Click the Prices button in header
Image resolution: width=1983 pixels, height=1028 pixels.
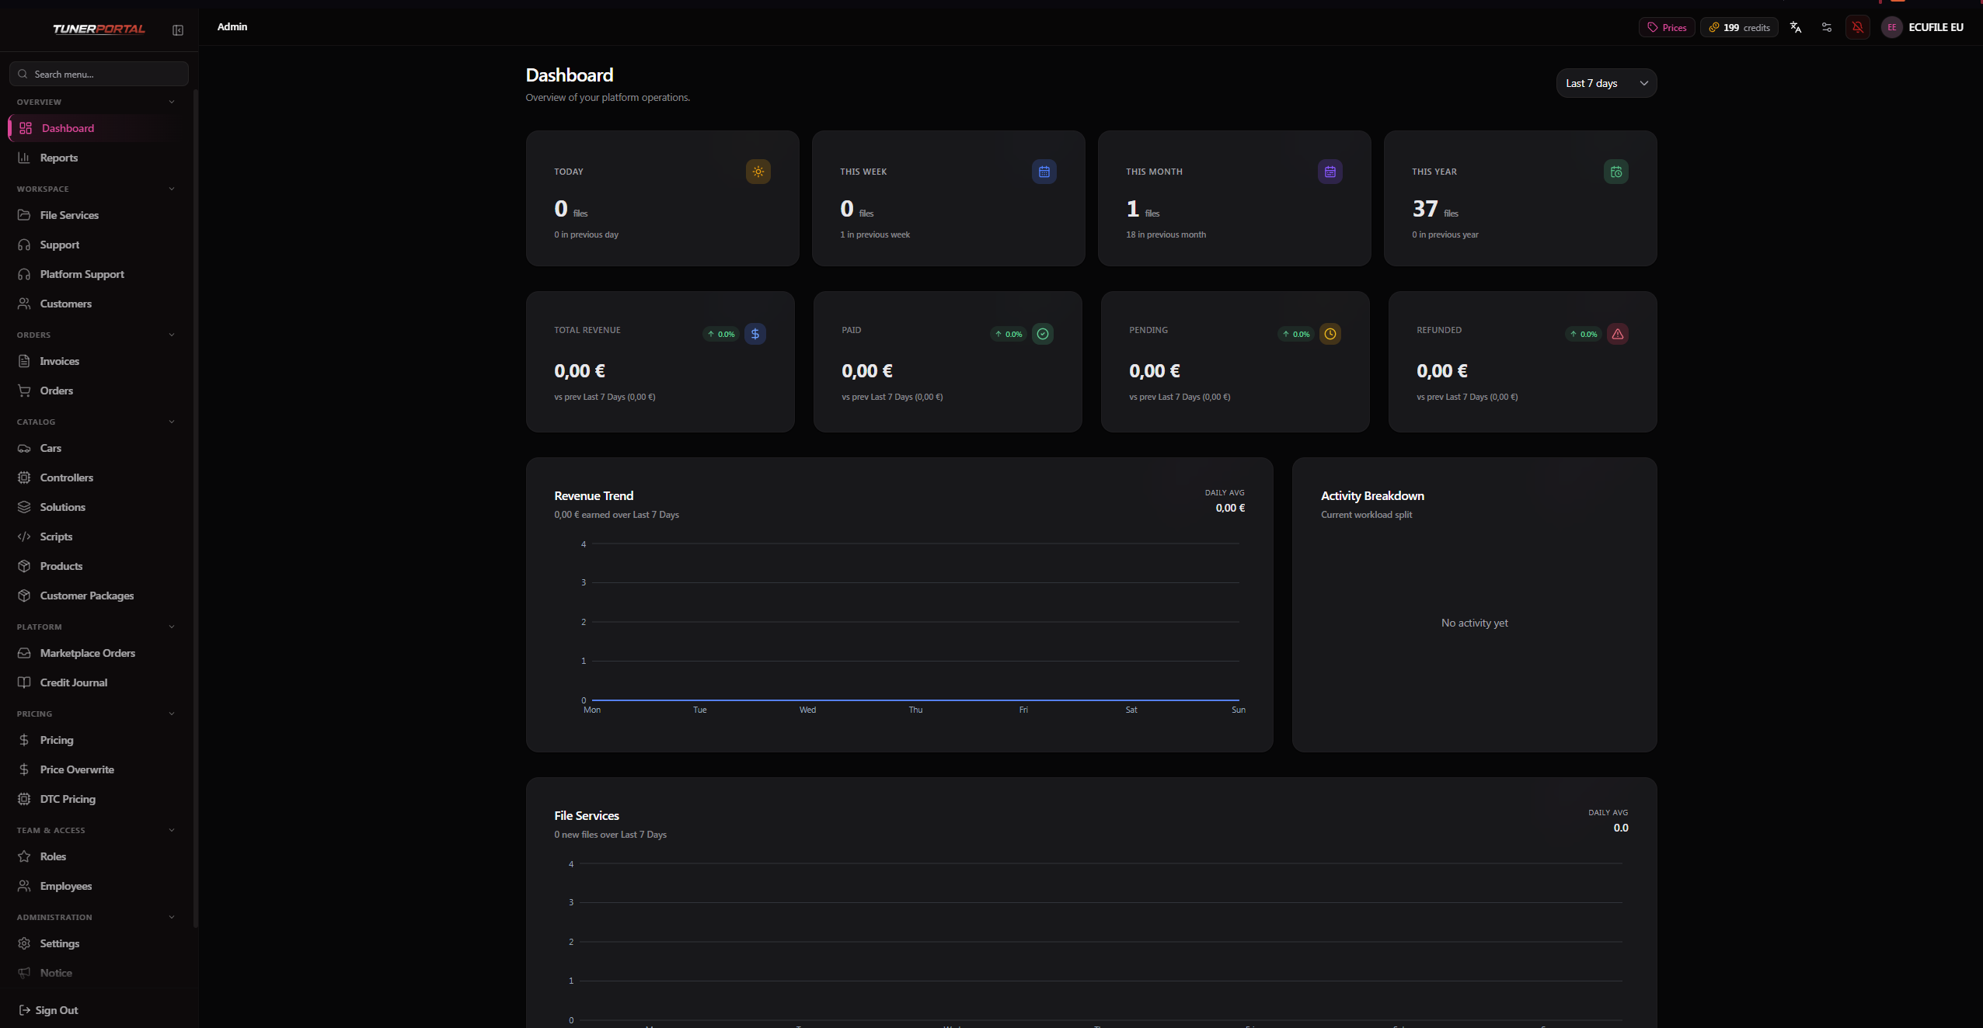click(x=1667, y=27)
